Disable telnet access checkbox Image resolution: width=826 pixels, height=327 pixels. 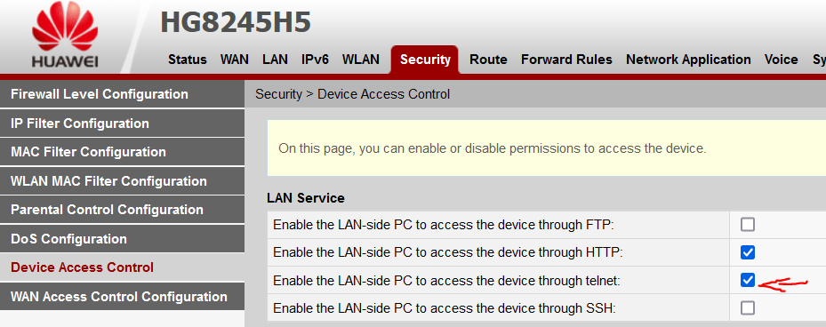click(747, 280)
